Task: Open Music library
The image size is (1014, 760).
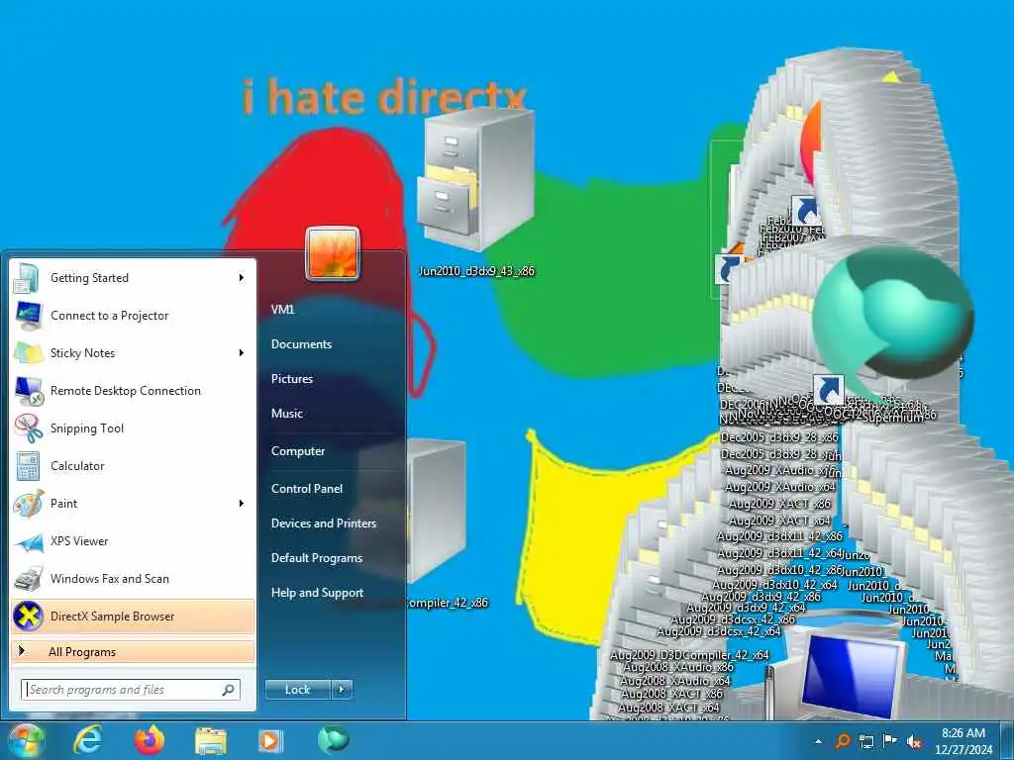Action: coord(287,413)
